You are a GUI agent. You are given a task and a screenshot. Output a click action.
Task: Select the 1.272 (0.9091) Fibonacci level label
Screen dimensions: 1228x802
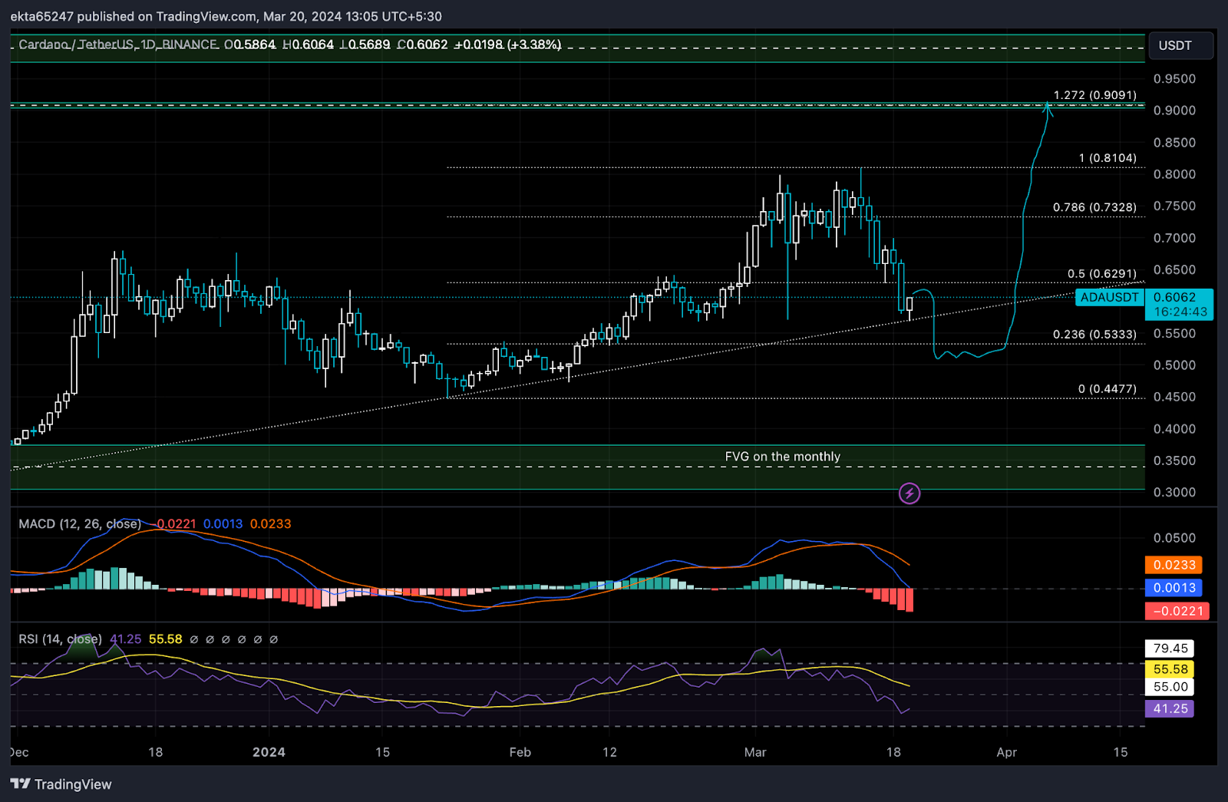tap(1094, 95)
